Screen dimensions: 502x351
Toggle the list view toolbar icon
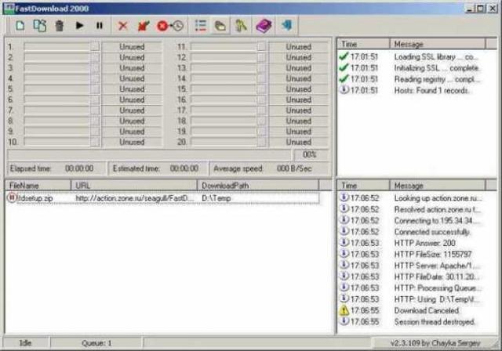click(201, 26)
